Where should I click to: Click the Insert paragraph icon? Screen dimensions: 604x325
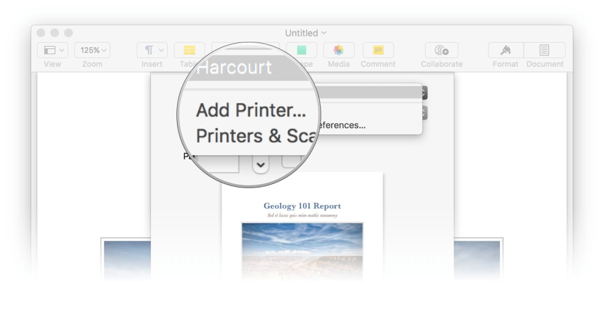pyautogui.click(x=152, y=50)
